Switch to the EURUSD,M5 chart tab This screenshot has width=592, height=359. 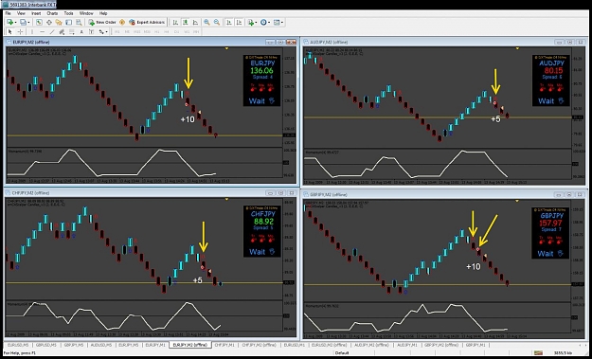click(x=18, y=345)
